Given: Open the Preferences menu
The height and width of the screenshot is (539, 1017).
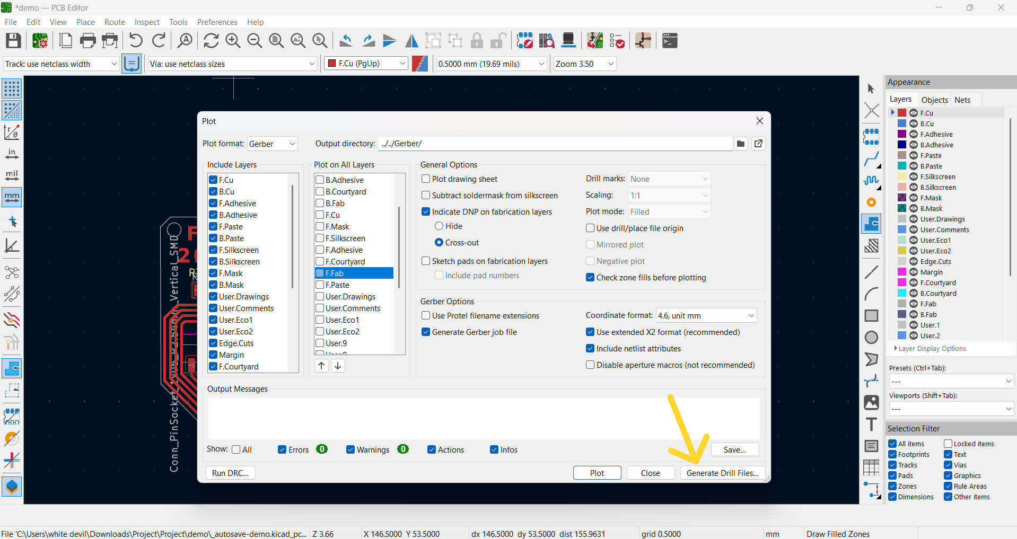Looking at the screenshot, I should (x=217, y=22).
